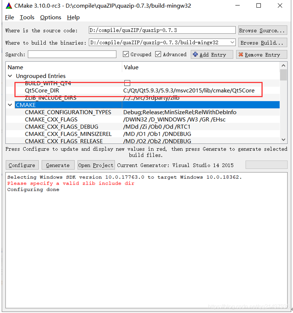Collapse the Ungrouped Entries group
Screen dimensions: 293x313
coord(10,76)
